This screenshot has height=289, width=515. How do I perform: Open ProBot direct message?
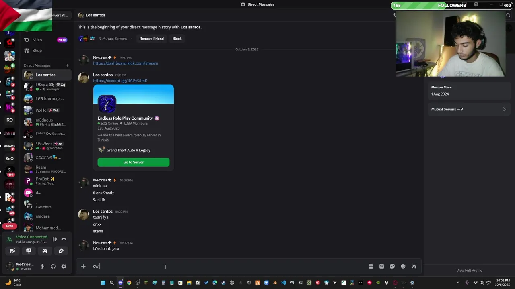click(47, 181)
